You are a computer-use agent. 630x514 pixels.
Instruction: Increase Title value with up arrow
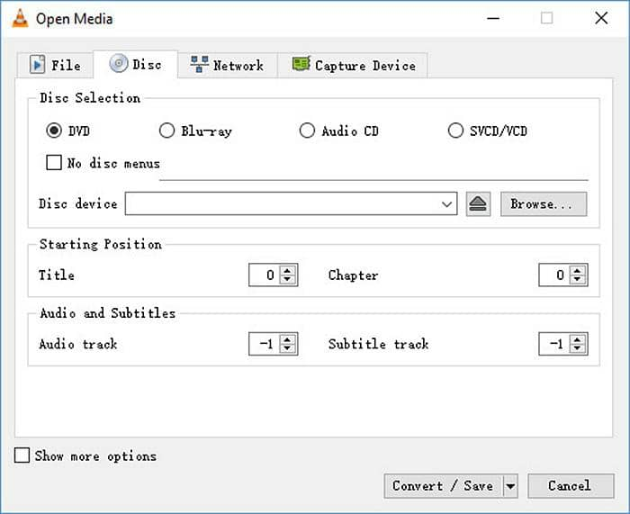click(287, 270)
